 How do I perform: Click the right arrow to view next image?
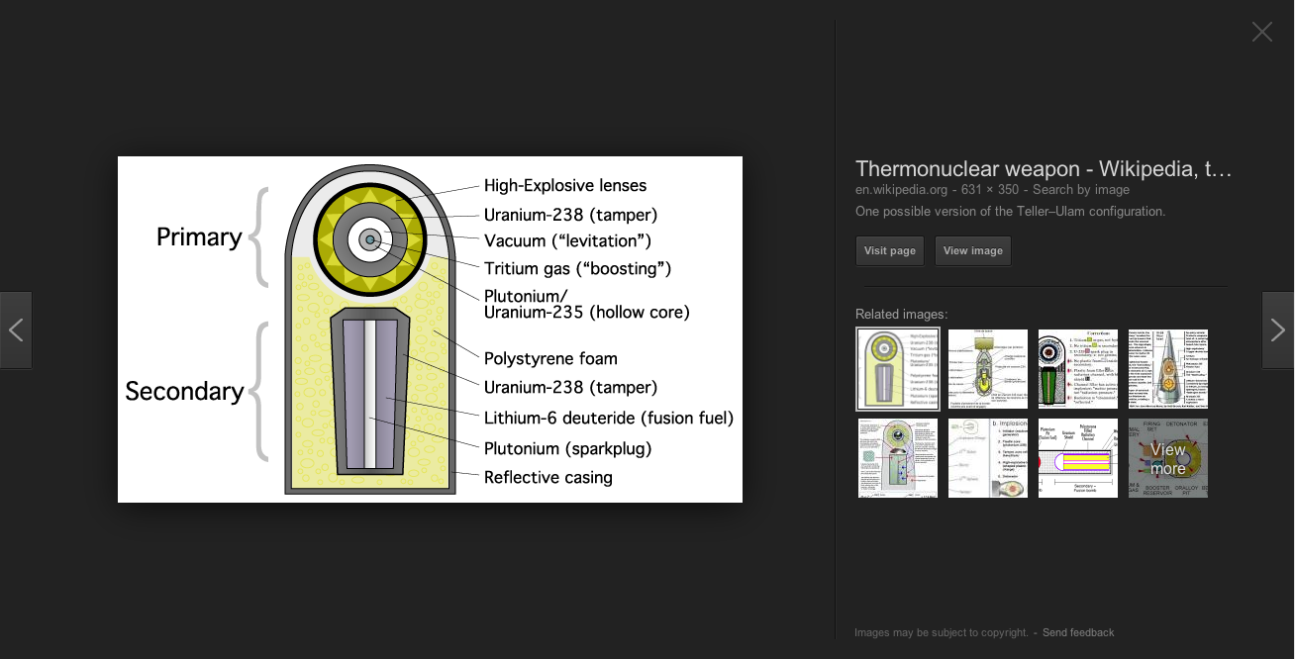[1278, 329]
